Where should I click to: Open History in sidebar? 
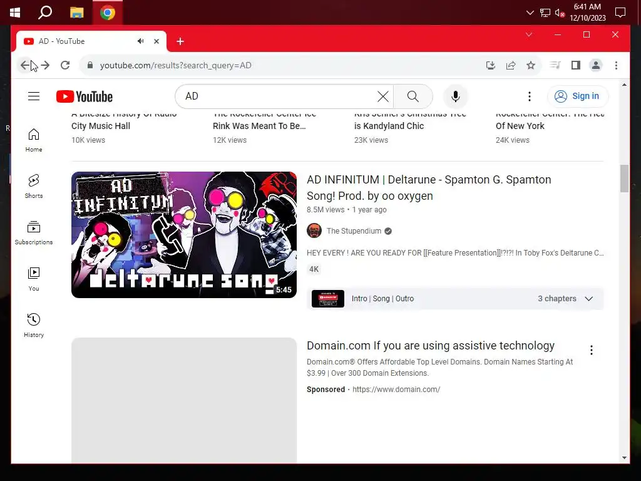coord(34,325)
